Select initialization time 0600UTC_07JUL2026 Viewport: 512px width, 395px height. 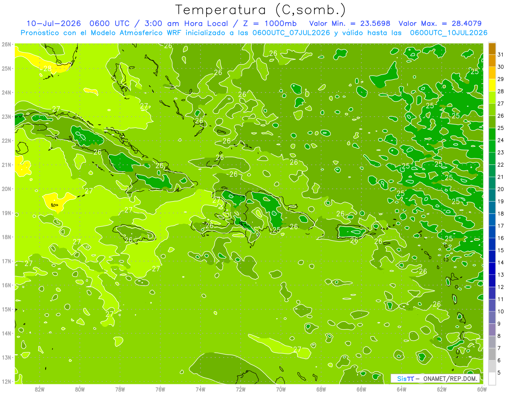click(x=291, y=33)
